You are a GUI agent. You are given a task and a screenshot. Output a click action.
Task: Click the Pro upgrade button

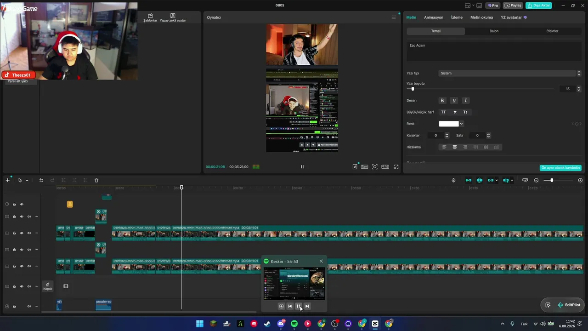coord(493,6)
